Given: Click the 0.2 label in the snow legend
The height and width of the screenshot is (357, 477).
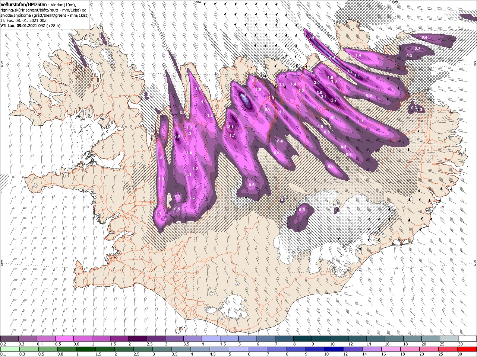Looking at the screenshot, I should click(3, 344).
